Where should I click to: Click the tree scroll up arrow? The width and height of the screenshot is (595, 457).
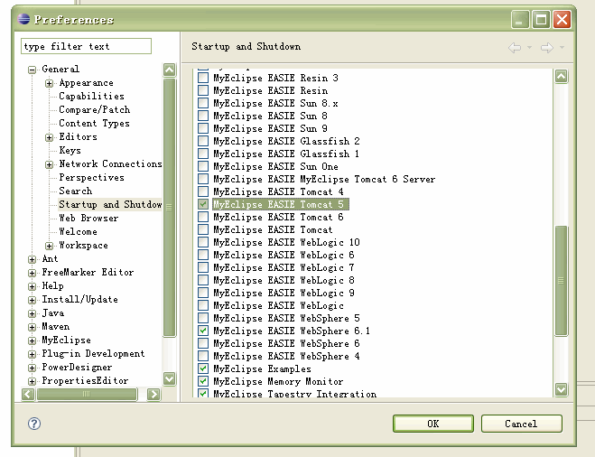[x=169, y=70]
